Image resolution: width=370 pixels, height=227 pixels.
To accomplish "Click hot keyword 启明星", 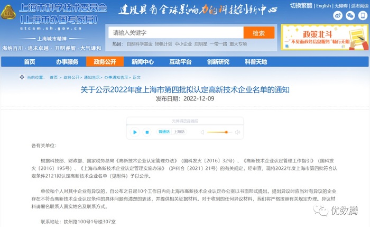I will (x=201, y=44).
